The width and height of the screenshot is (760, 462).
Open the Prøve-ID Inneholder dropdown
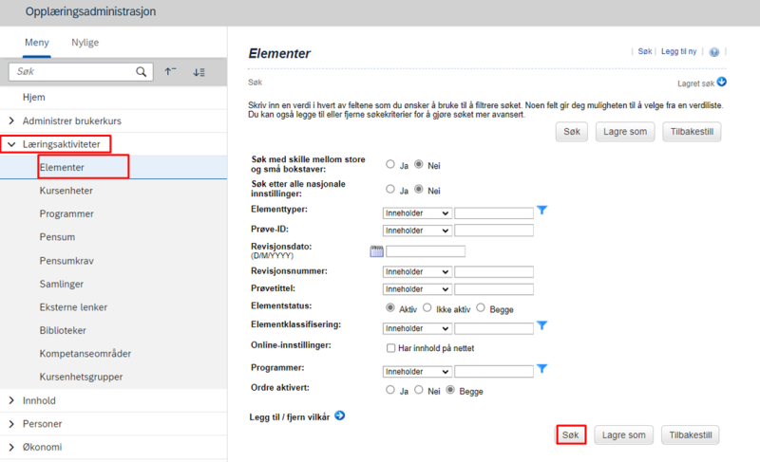coord(417,231)
